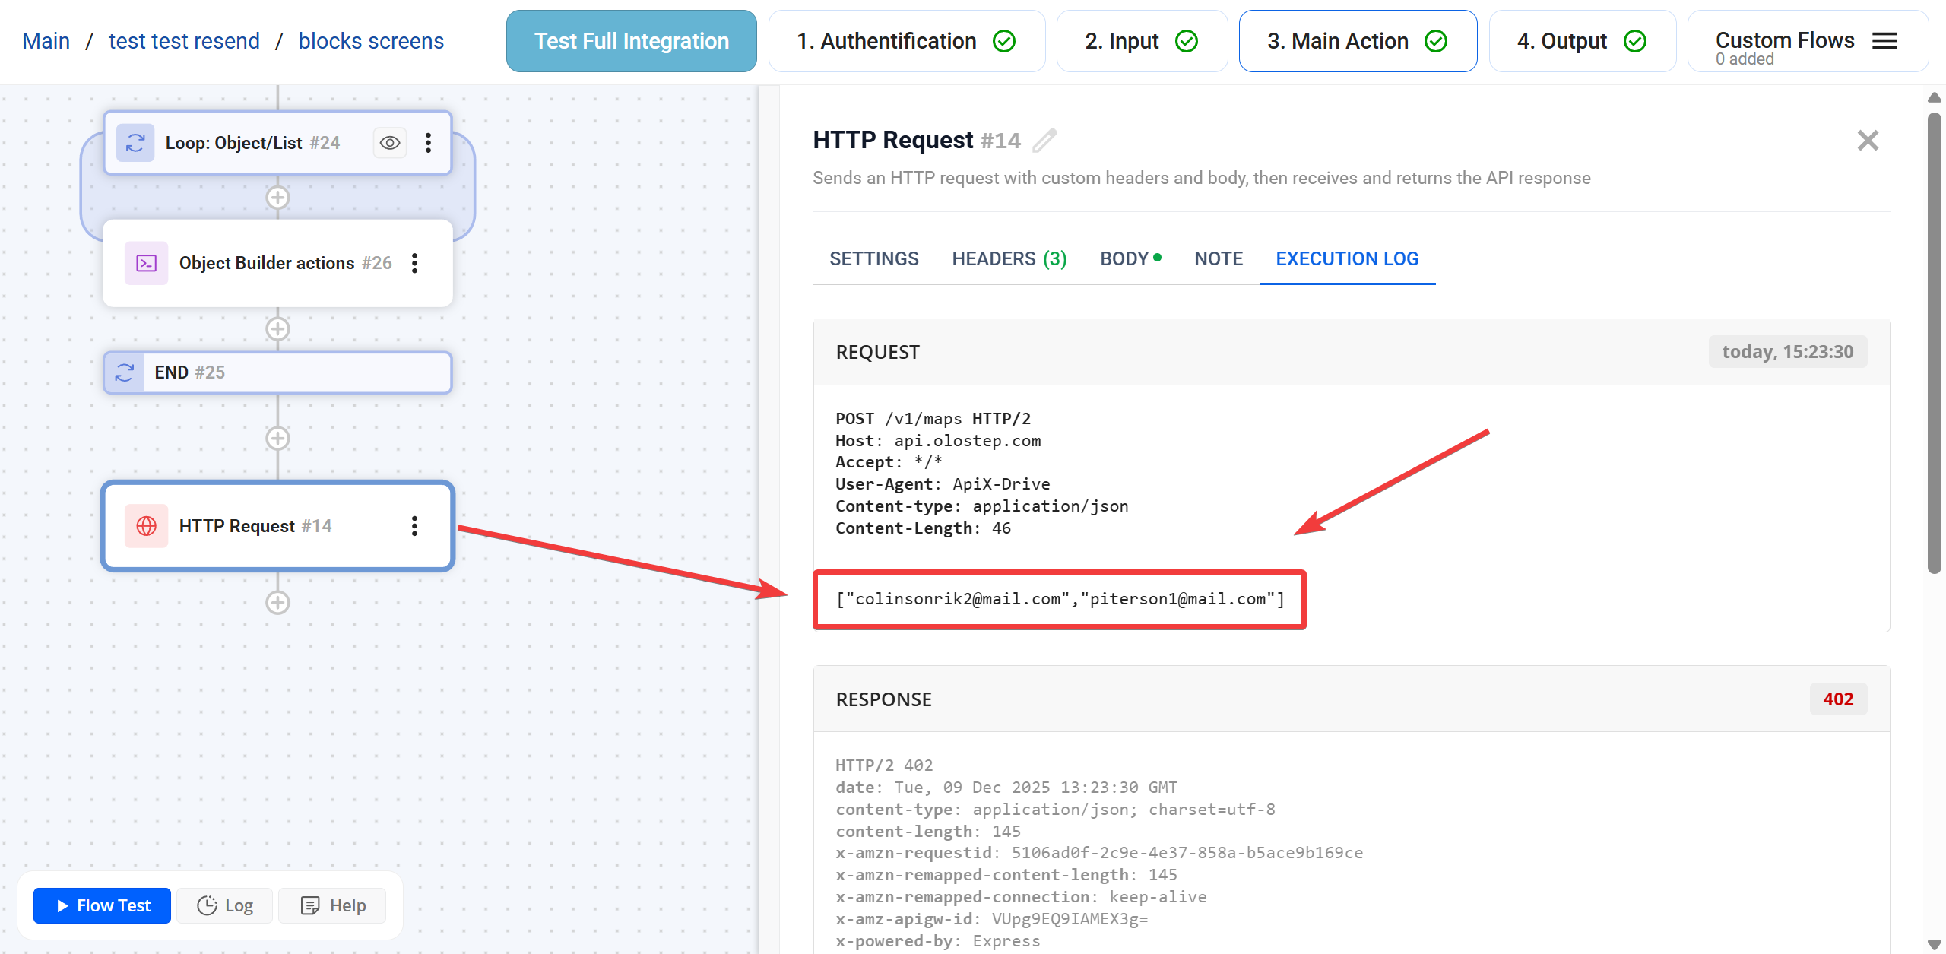Switch to the Headers (3) tab

point(1009,258)
